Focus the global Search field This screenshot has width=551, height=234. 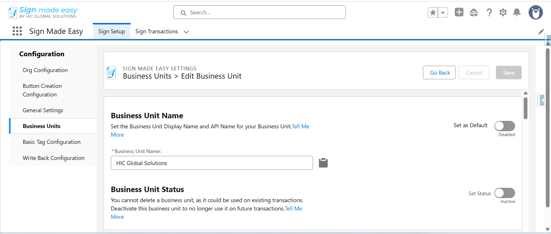pos(260,12)
